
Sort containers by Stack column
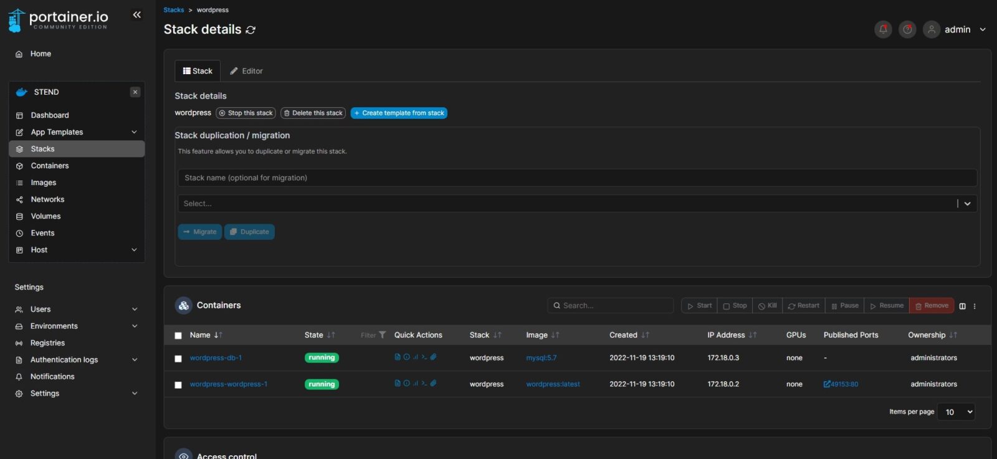click(x=485, y=335)
